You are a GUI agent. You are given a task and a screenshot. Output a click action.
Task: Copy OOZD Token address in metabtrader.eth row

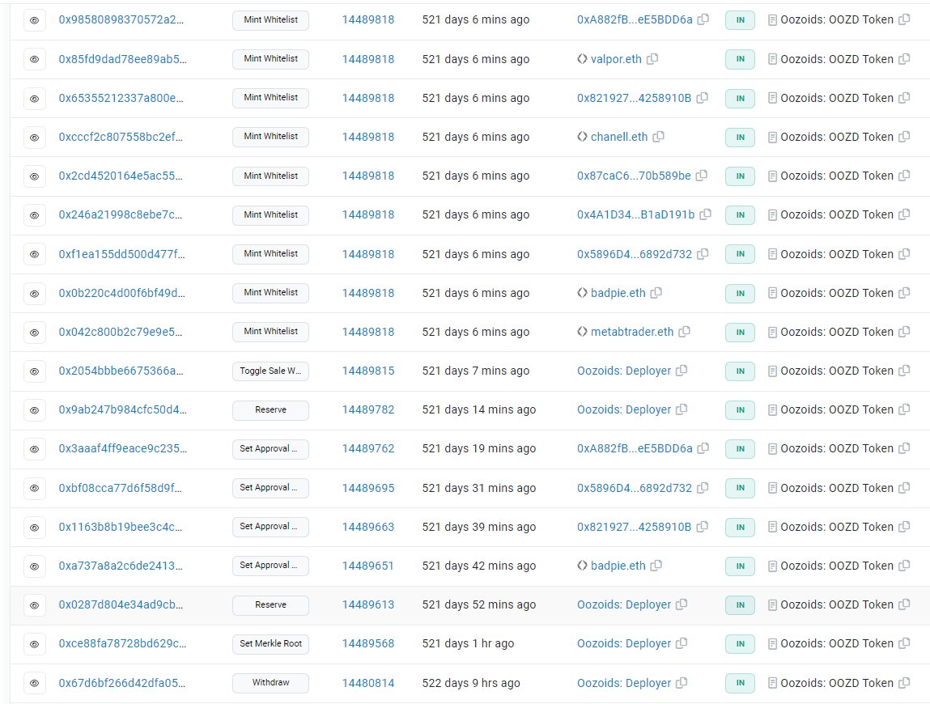(904, 332)
